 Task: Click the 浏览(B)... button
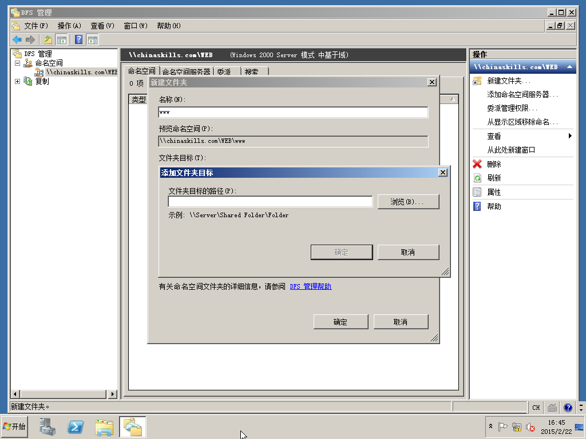(408, 202)
